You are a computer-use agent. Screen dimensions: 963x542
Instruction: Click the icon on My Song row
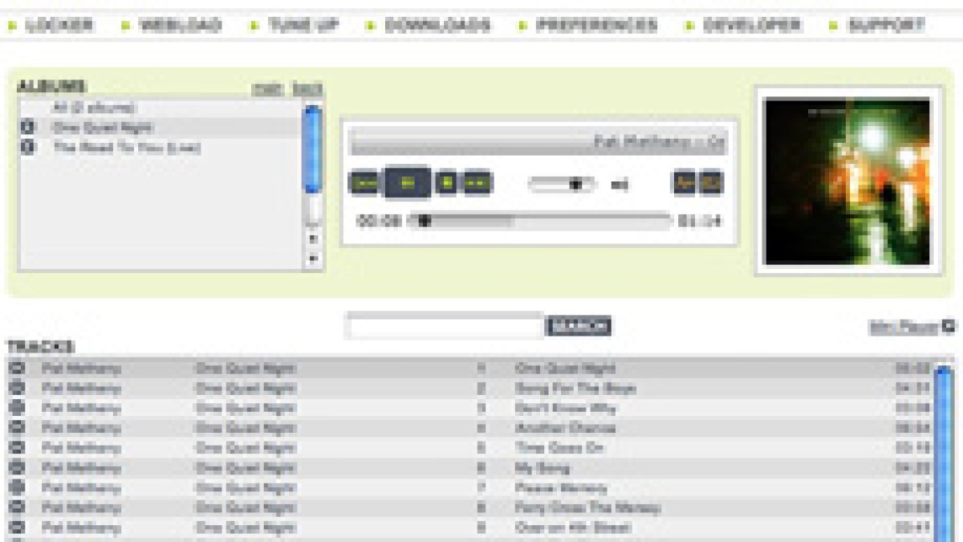tap(16, 468)
